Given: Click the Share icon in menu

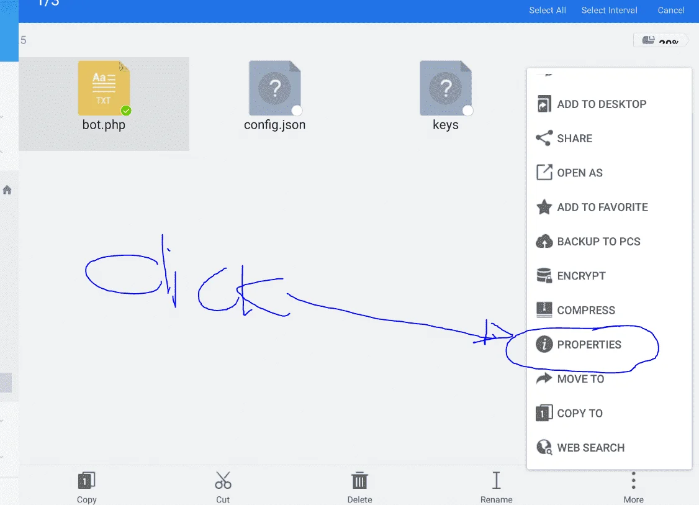Looking at the screenshot, I should pyautogui.click(x=544, y=139).
